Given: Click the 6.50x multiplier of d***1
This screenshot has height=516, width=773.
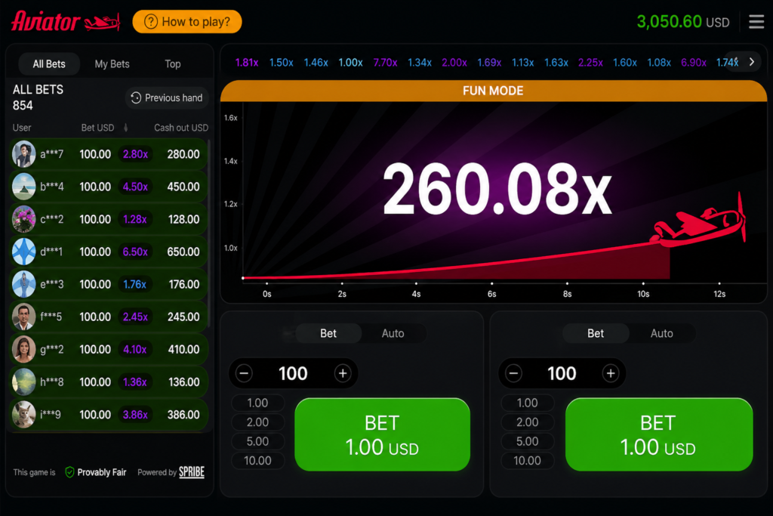Looking at the screenshot, I should [x=135, y=252].
